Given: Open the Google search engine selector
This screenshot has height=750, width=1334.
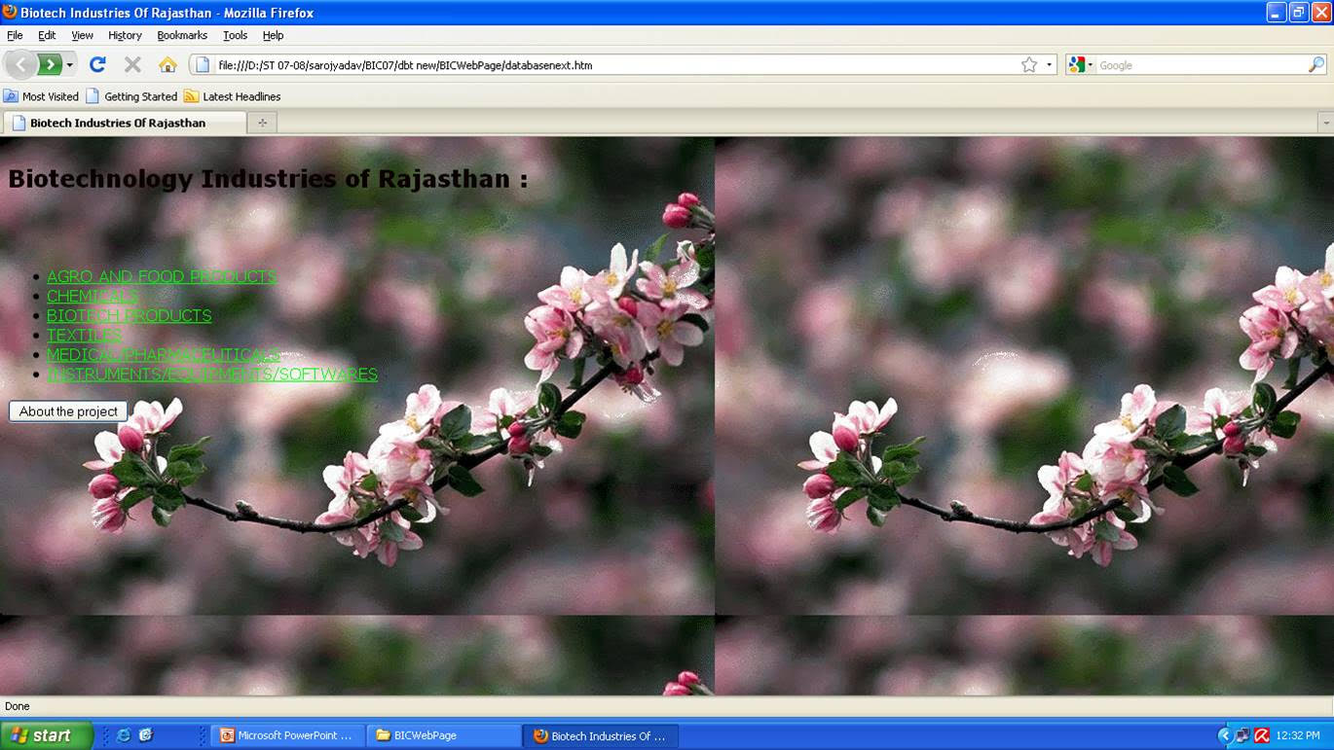Looking at the screenshot, I should [1081, 65].
